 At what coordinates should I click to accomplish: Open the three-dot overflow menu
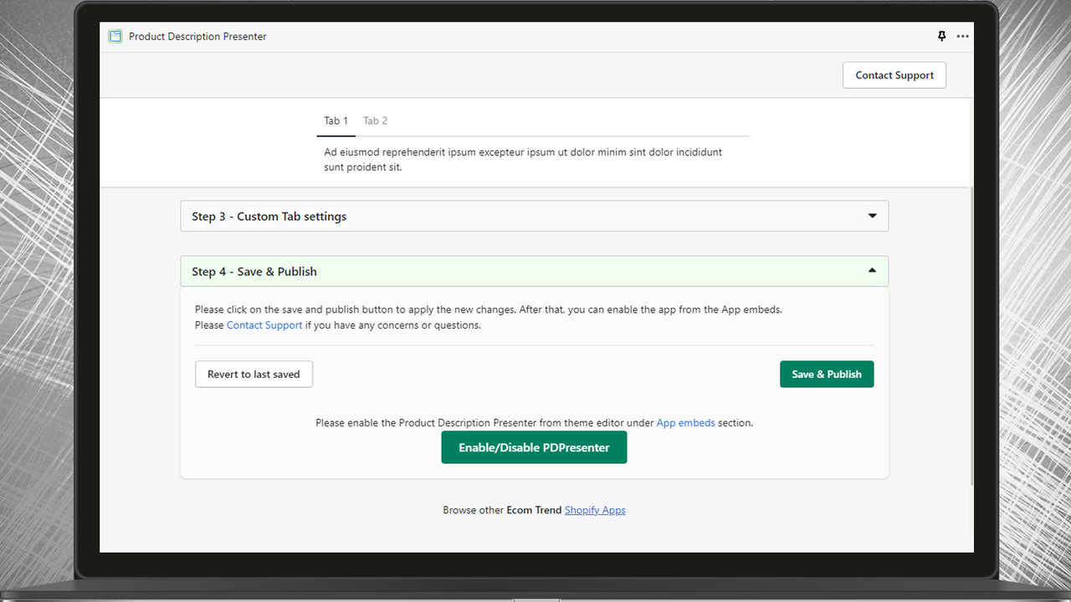click(962, 36)
